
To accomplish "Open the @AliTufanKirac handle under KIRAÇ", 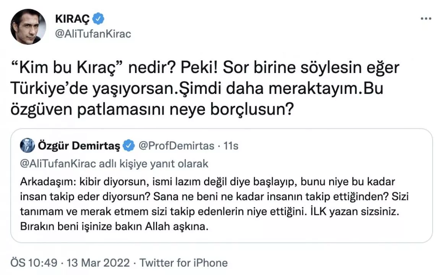I will pyautogui.click(x=94, y=34).
